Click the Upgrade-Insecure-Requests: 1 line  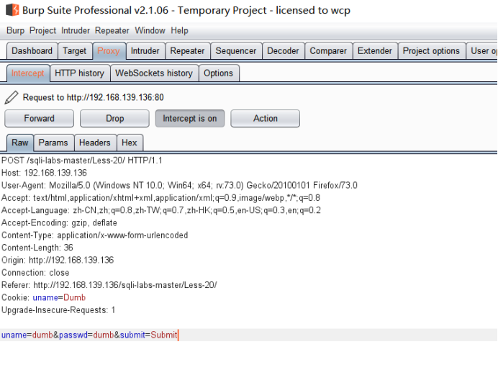click(x=58, y=310)
